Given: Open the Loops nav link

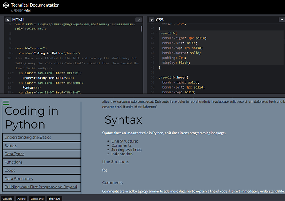Looking at the screenshot, I should click(10, 171).
